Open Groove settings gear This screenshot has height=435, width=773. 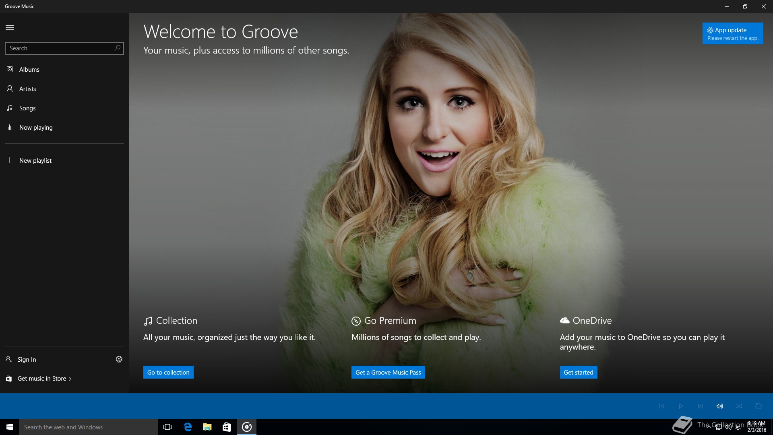coord(119,359)
